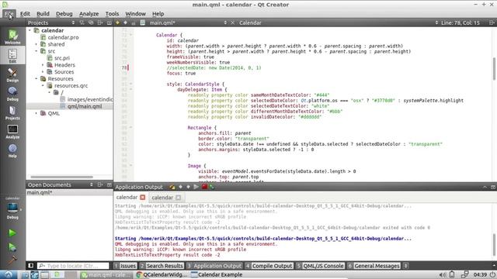Attach debugger from Application Output toolbar

[212, 187]
